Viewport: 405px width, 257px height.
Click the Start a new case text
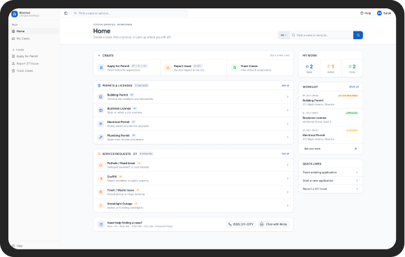[280, 56]
